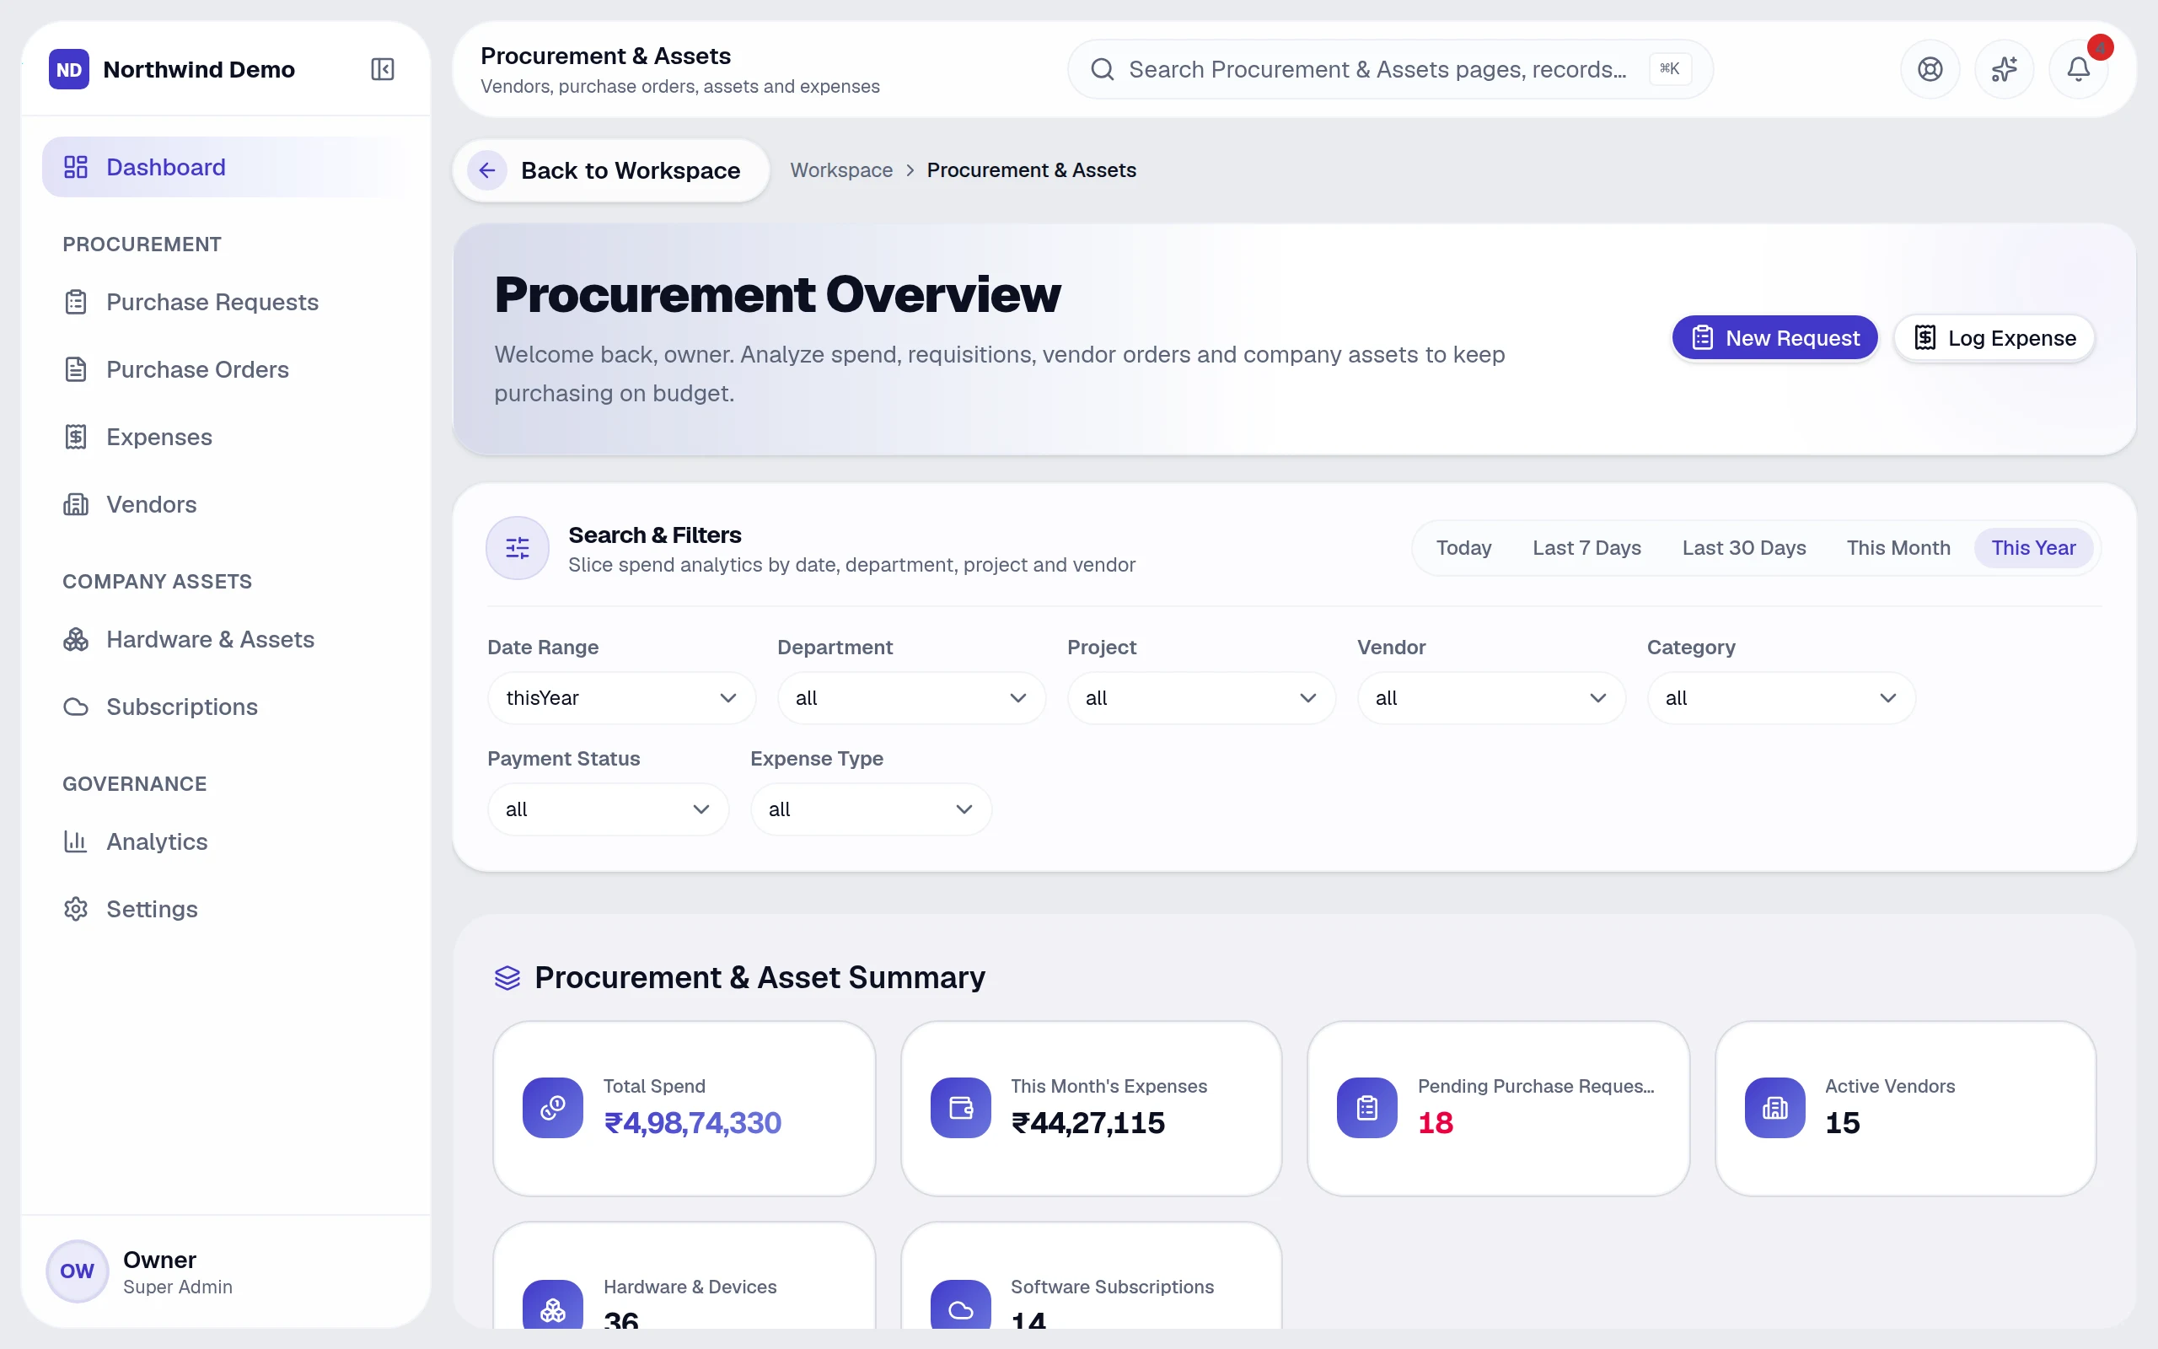The width and height of the screenshot is (2158, 1349).
Task: Click the Workspace breadcrumb link
Action: pyautogui.click(x=841, y=170)
